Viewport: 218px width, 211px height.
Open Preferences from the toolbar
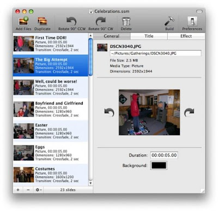[x=192, y=21]
